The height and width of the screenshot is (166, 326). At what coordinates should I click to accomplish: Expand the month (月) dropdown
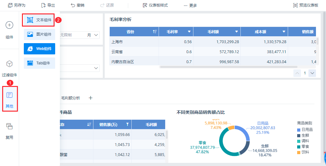96,35
